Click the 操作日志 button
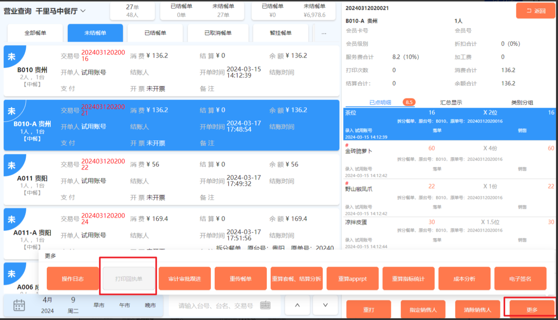The width and height of the screenshot is (558, 320). 73,279
